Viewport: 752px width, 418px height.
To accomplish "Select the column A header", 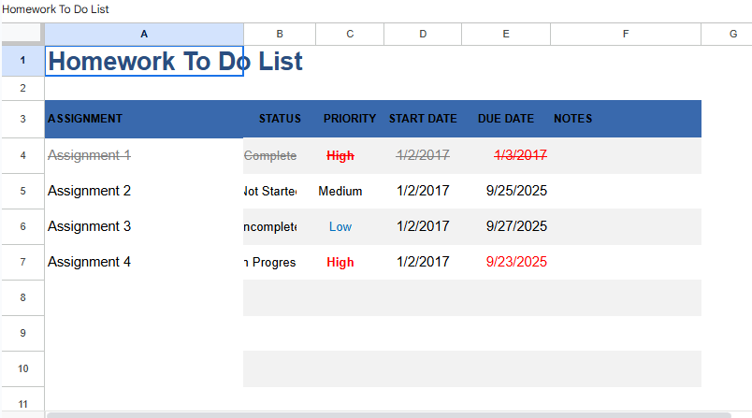I will [144, 34].
